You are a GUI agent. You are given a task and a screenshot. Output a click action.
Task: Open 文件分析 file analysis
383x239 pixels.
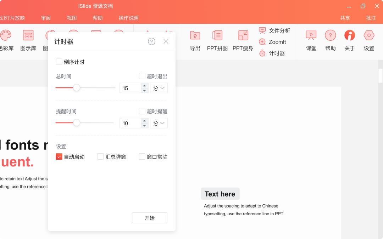point(274,31)
